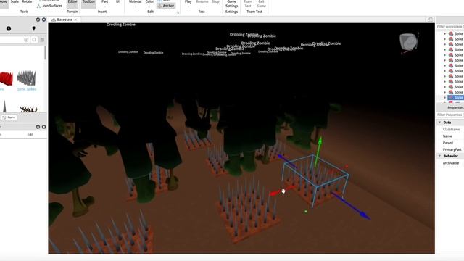Open the Color picker in ribbon
Viewport: 464px width, 261px height.
(x=150, y=1)
